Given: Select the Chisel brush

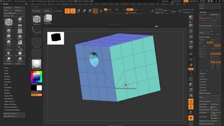Looking at the screenshot, I should 9,31.
